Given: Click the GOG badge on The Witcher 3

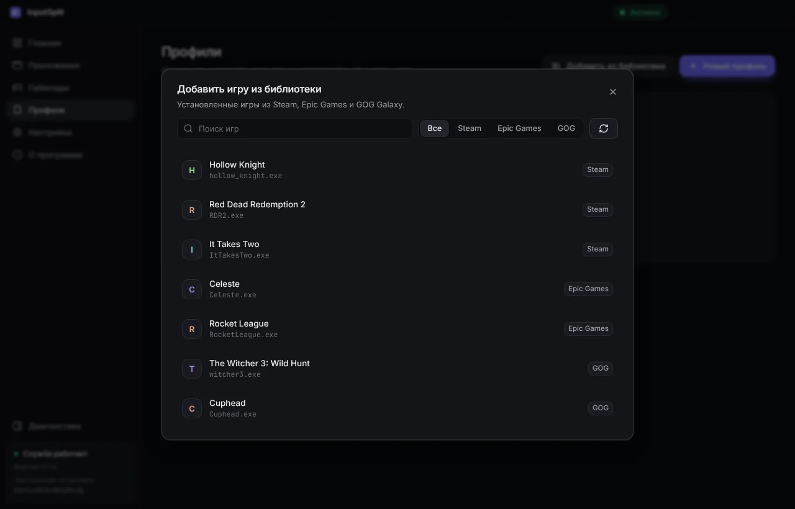Looking at the screenshot, I should (601, 368).
